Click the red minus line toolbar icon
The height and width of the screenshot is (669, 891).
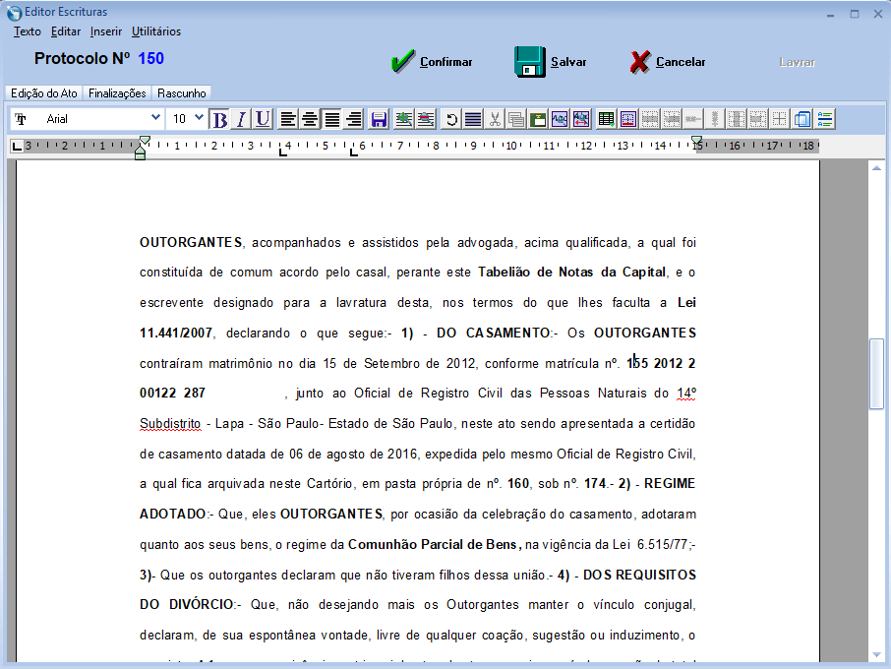426,119
